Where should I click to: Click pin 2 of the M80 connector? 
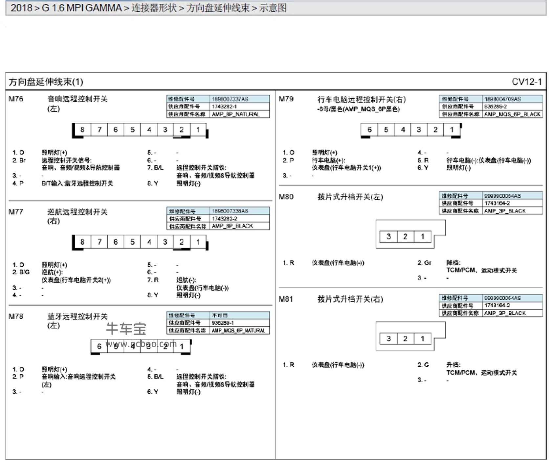pyautogui.click(x=405, y=236)
